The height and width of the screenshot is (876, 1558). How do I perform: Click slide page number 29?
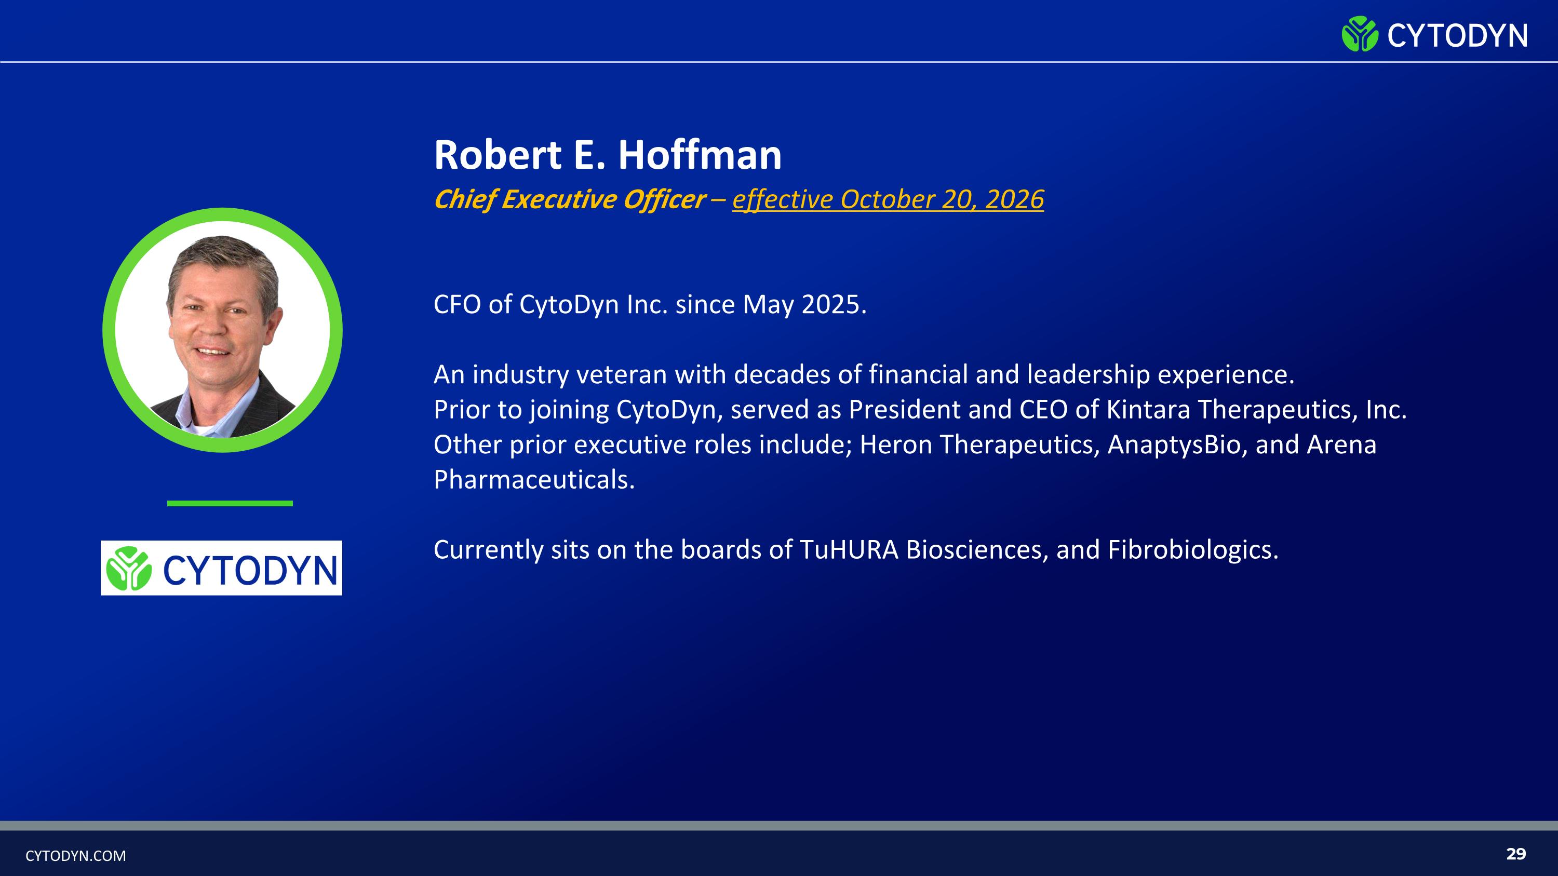coord(1515,854)
